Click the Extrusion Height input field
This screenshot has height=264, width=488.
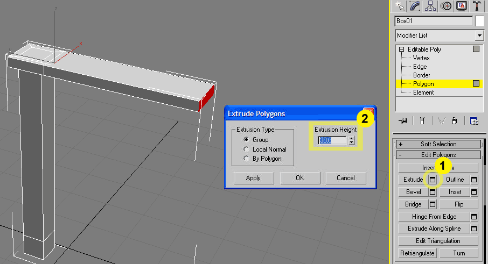click(x=332, y=140)
